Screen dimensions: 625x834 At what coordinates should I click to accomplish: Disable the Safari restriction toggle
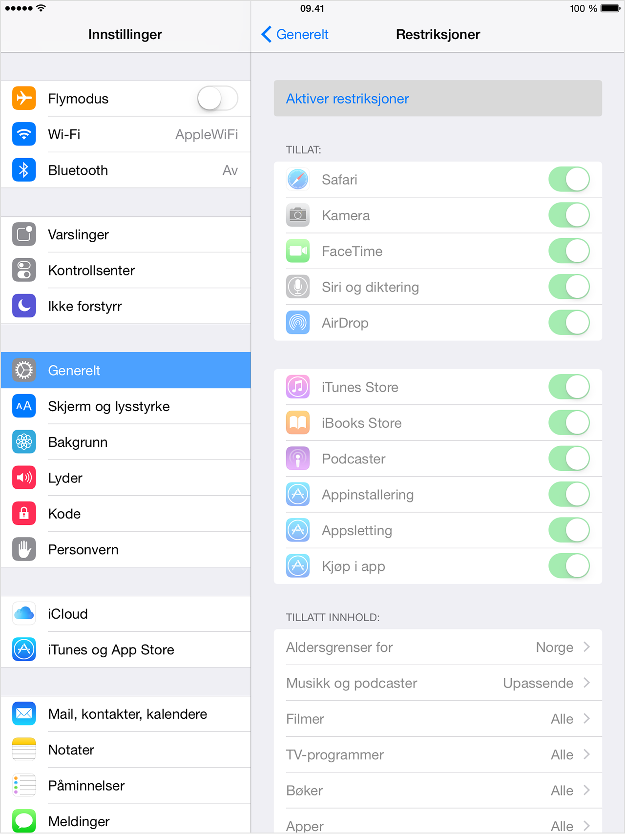[569, 180]
